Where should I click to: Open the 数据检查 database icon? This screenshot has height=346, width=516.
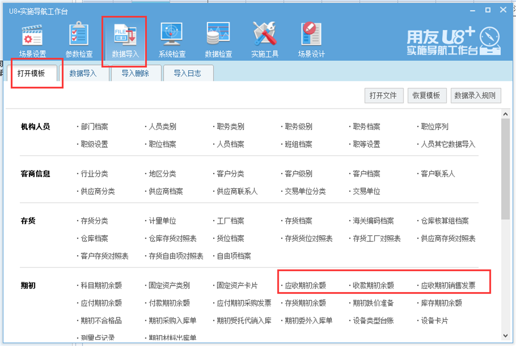pyautogui.click(x=218, y=40)
